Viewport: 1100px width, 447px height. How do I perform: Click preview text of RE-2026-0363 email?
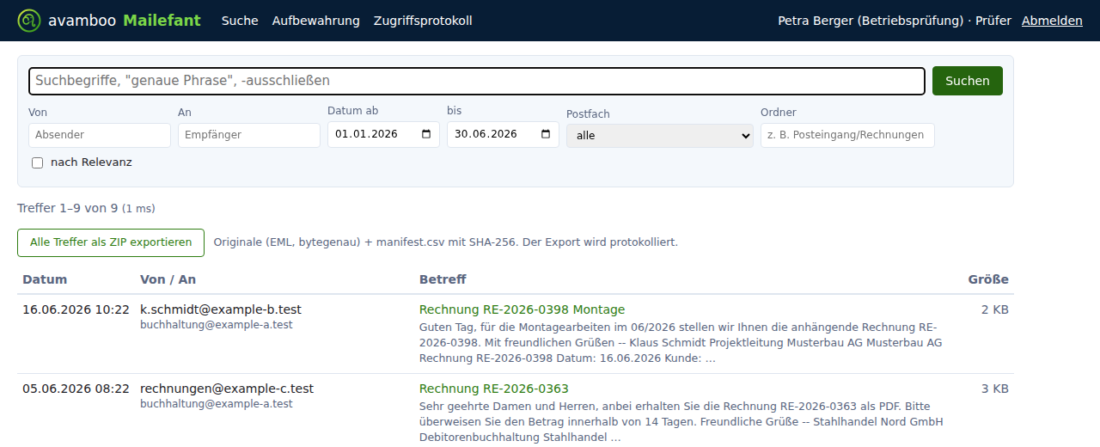pyautogui.click(x=681, y=421)
